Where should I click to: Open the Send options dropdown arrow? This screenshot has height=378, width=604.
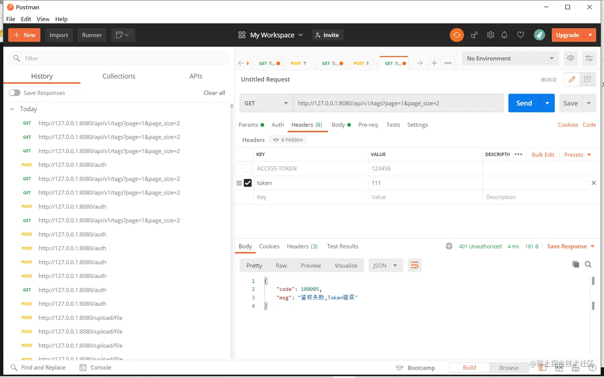[547, 103]
